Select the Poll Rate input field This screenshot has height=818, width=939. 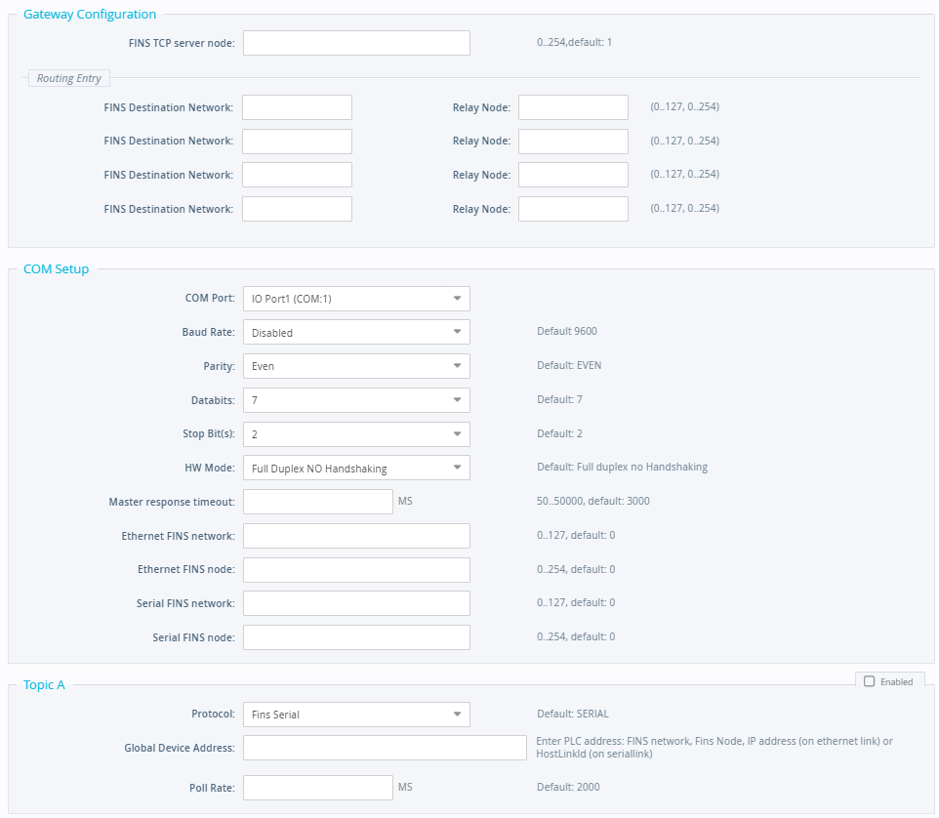(317, 787)
